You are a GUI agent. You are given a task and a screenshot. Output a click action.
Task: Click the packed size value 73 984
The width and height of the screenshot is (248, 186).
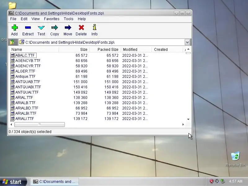tap(113, 113)
